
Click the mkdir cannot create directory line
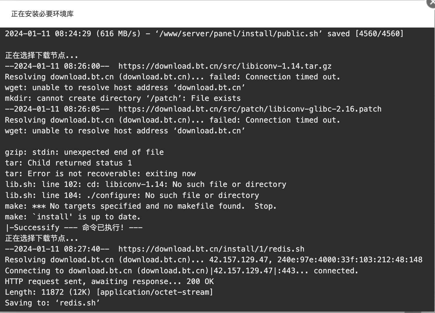(123, 99)
